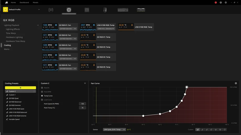Open gear settings for QX RGB #5 Fan
This screenshot has width=241, height=135.
tap(56, 65)
